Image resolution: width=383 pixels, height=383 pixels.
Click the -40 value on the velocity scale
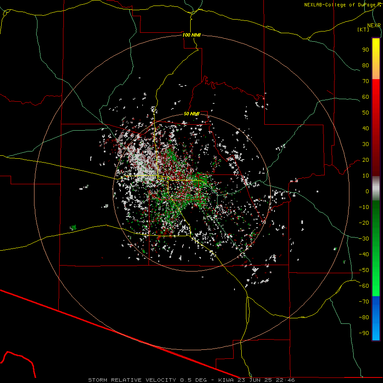click(364, 254)
